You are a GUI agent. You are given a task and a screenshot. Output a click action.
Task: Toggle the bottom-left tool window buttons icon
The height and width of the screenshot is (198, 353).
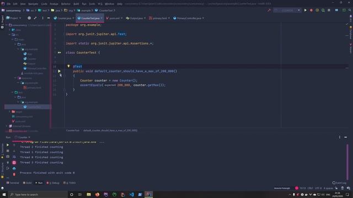point(2,188)
